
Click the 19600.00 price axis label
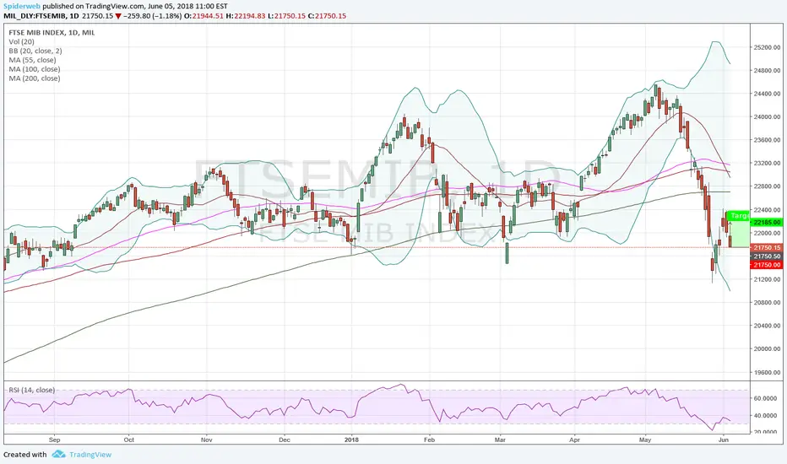click(767, 373)
